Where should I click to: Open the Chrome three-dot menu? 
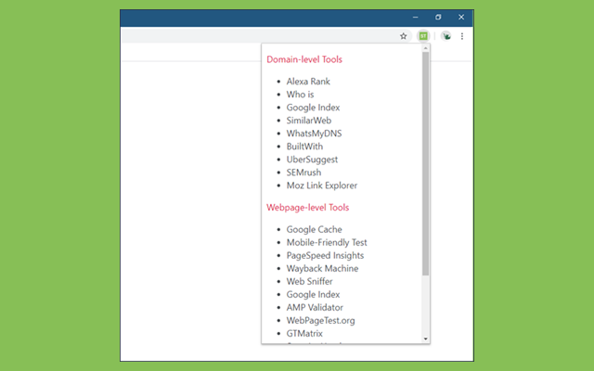coord(462,36)
